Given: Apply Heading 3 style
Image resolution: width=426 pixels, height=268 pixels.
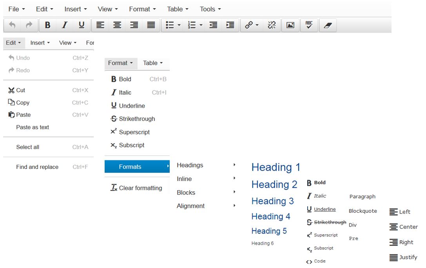Looking at the screenshot, I should (272, 201).
